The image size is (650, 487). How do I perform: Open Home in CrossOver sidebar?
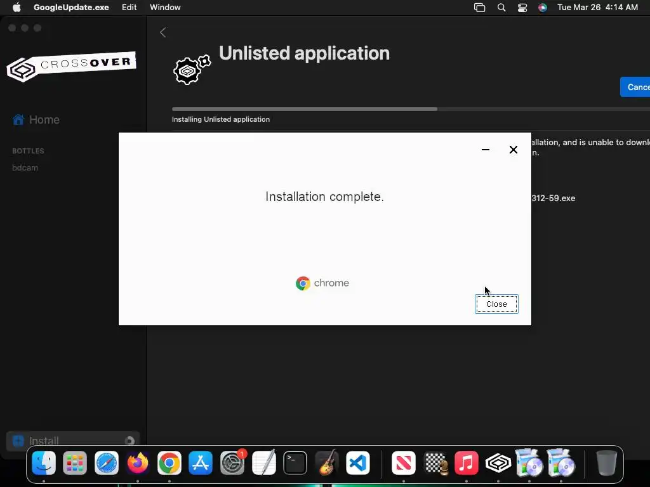[x=36, y=120]
